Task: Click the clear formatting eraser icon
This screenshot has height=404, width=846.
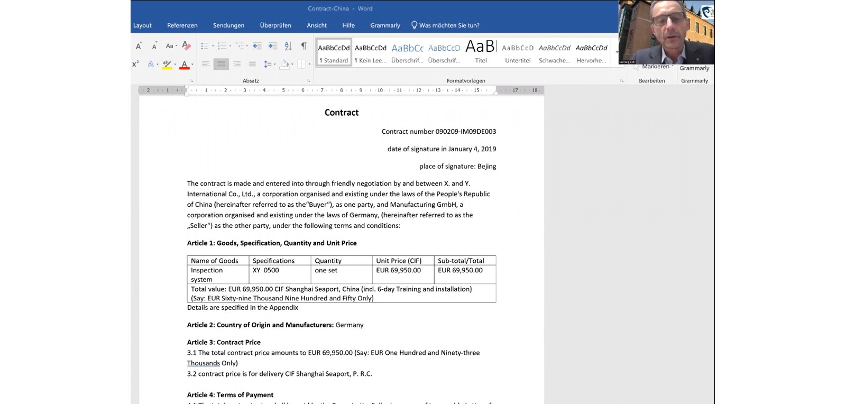Action: [186, 46]
